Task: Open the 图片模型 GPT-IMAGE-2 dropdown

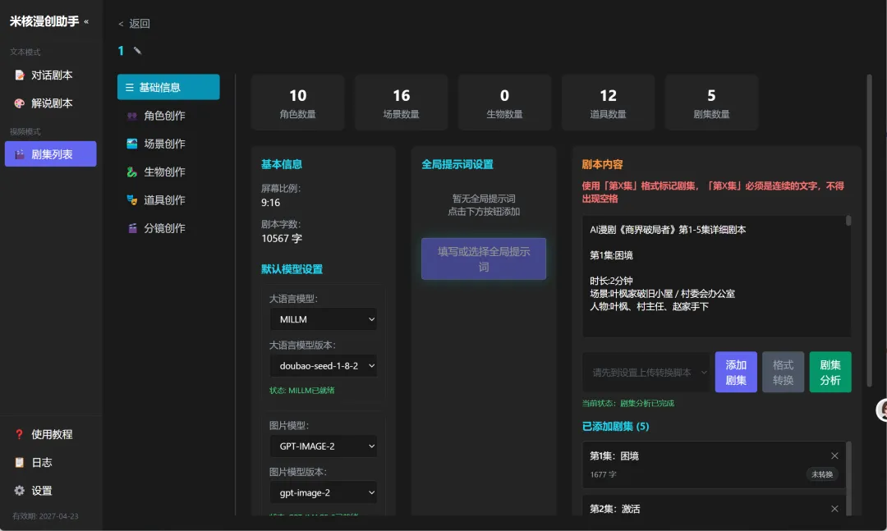Action: coord(324,446)
